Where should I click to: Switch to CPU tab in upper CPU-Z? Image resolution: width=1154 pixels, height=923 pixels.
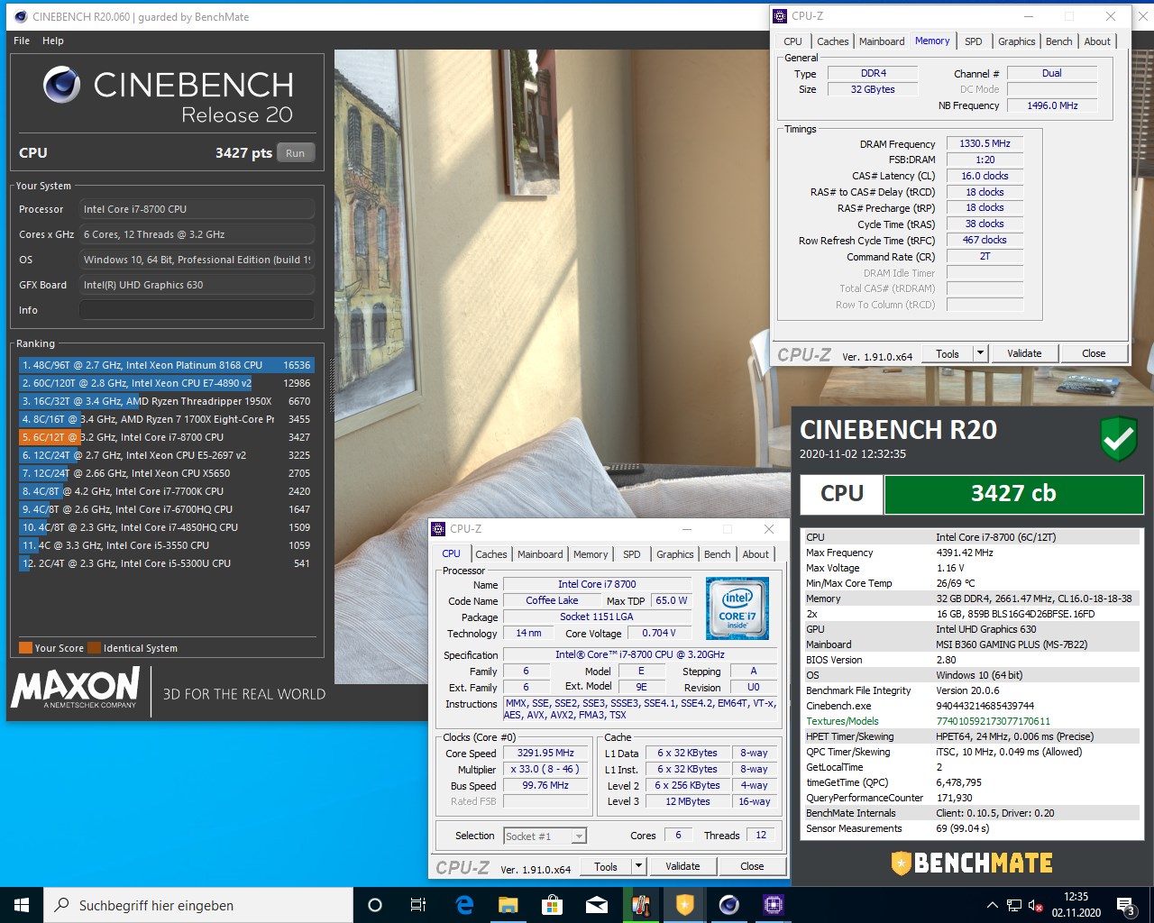coord(793,41)
